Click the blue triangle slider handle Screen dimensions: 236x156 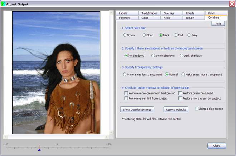[x=39, y=150]
